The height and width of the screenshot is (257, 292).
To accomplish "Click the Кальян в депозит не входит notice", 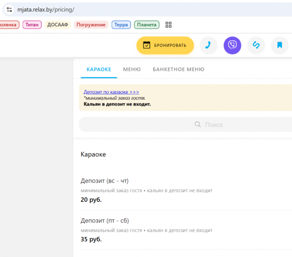I will pos(117,104).
